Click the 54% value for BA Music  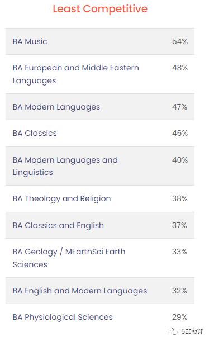180,41
